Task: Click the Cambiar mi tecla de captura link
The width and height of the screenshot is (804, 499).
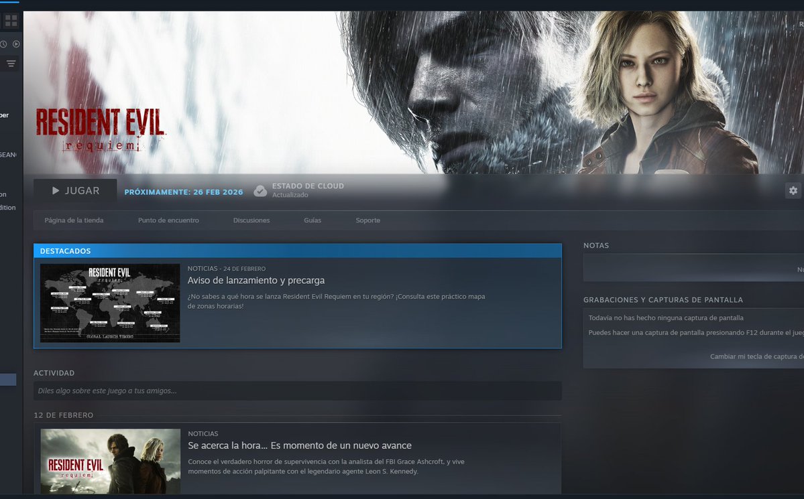Action: point(757,356)
